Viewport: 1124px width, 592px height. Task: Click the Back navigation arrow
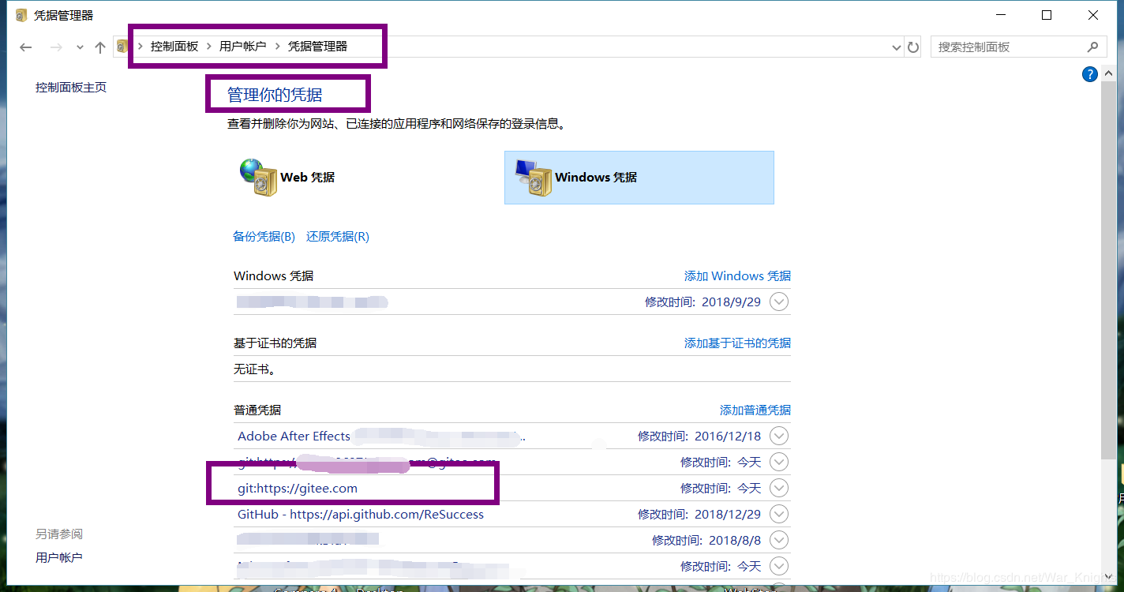pyautogui.click(x=26, y=47)
